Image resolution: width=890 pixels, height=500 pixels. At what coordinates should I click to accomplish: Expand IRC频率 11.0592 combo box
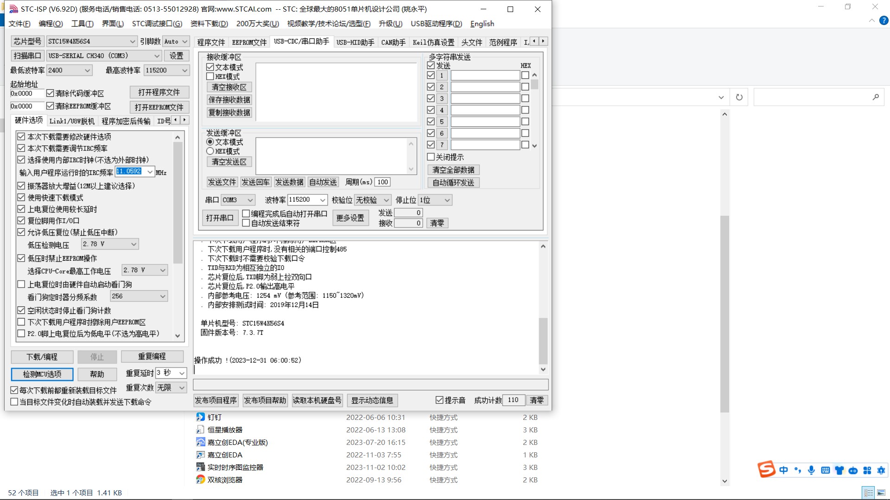click(150, 172)
